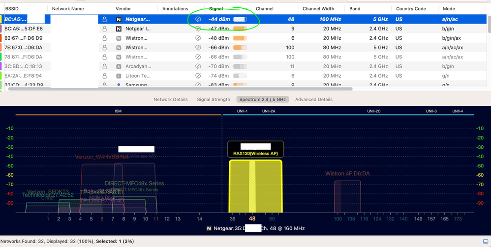Image resolution: width=491 pixels, height=247 pixels.
Task: Click channel 48 on the spectrum axis
Action: click(x=252, y=219)
